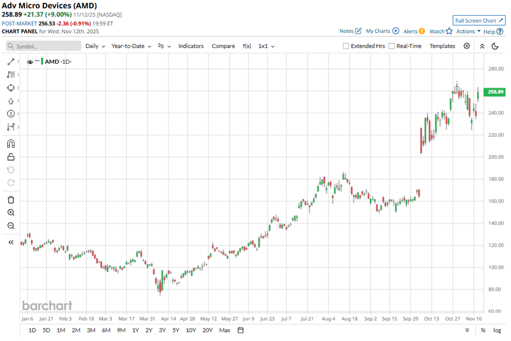Select the 5D range
Image resolution: width=511 pixels, height=341 pixels.
coord(46,330)
